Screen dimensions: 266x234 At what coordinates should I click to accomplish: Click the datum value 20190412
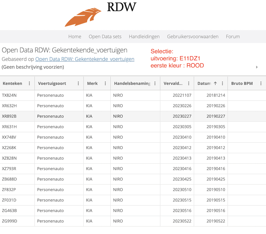216,148
